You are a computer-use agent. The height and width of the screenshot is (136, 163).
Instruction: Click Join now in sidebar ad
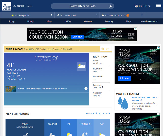124,78
